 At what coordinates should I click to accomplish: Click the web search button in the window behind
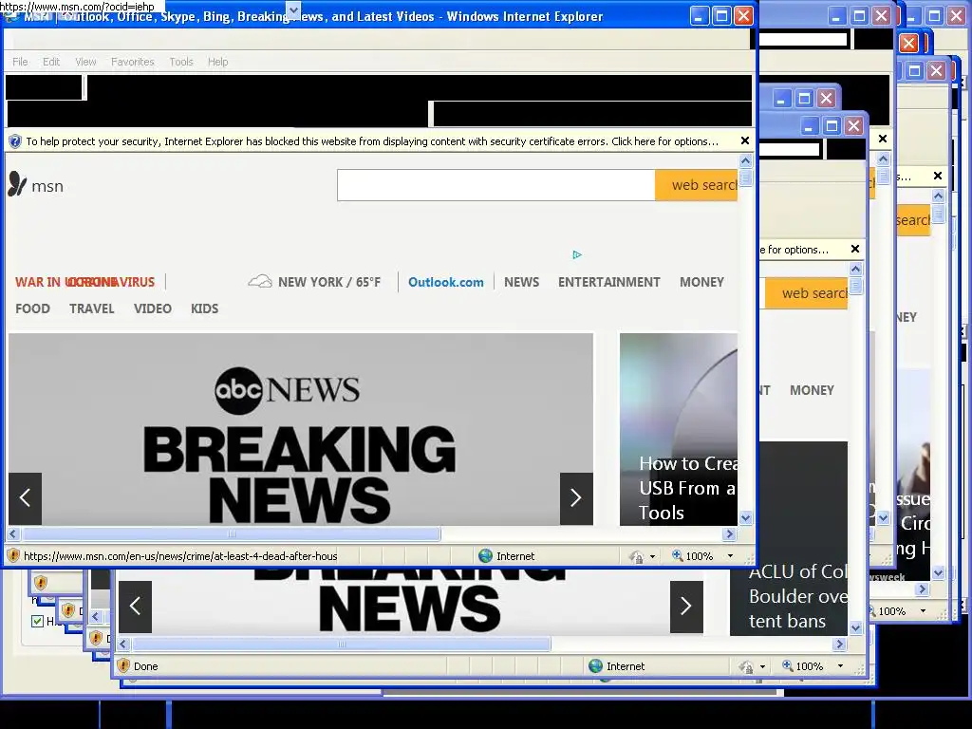click(807, 293)
